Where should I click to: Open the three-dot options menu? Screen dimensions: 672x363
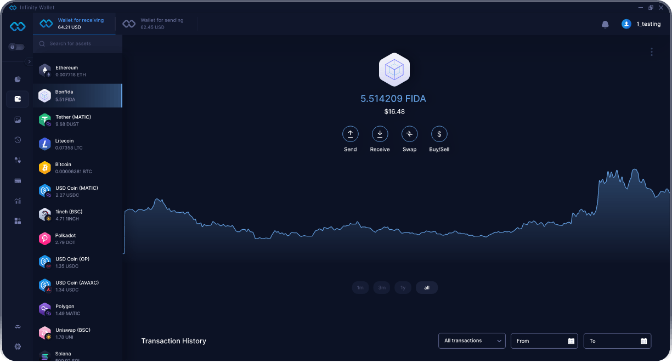[x=652, y=52]
